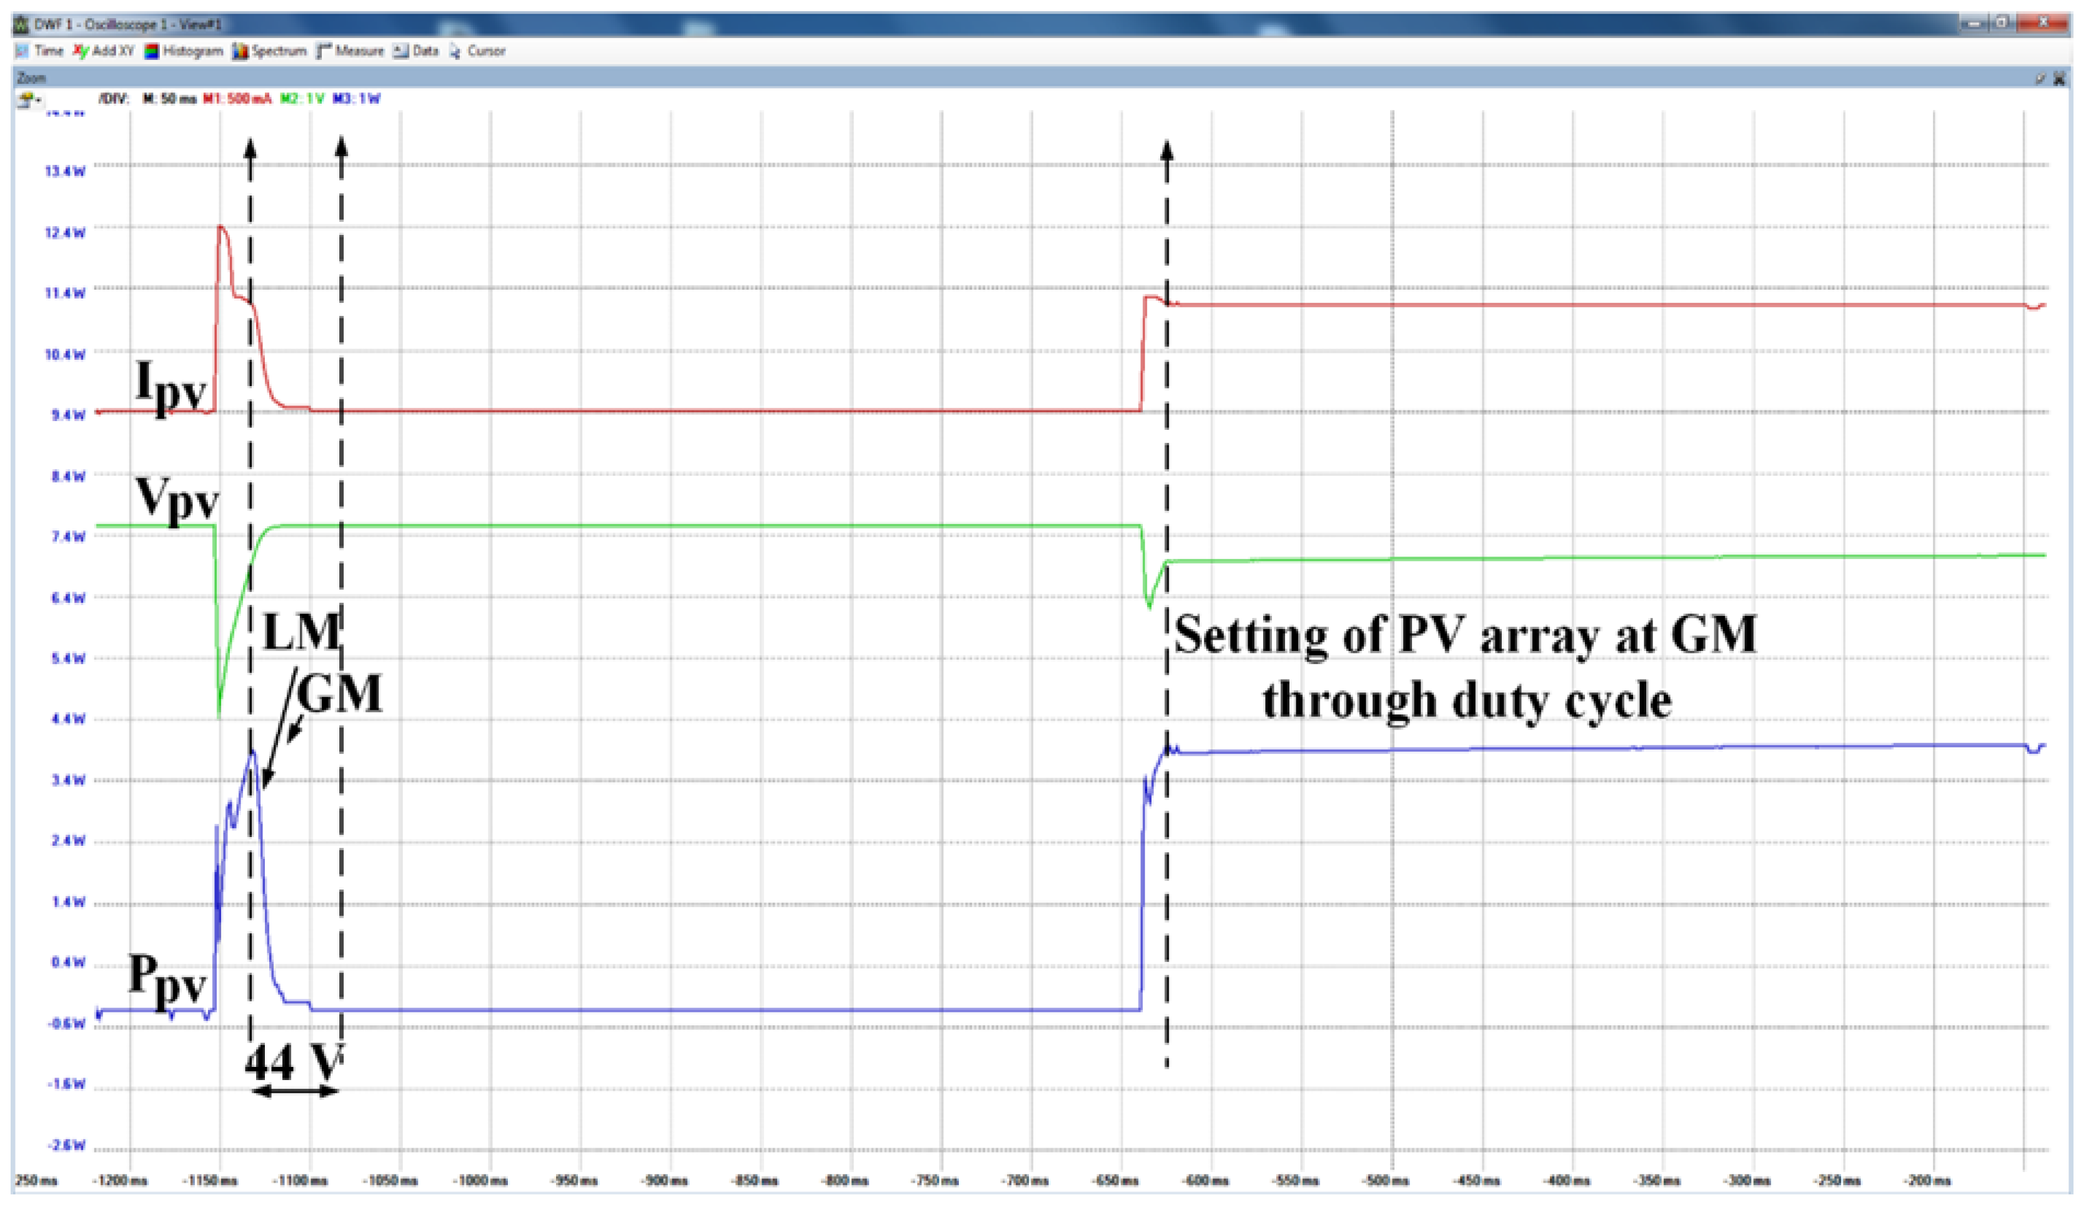Click the M: 50 ms time base label
Image resolution: width=2086 pixels, height=1205 pixels.
tap(170, 99)
